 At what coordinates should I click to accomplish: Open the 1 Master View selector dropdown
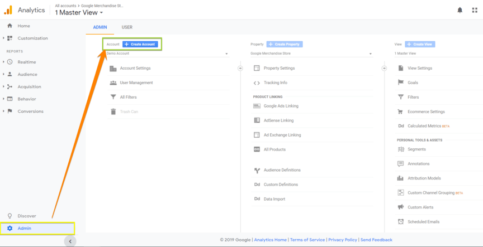(79, 13)
